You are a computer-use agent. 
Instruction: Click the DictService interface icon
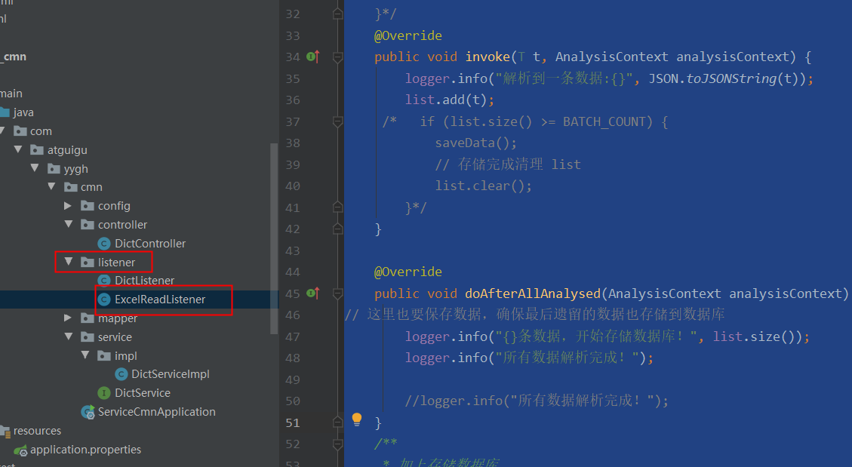coord(104,392)
